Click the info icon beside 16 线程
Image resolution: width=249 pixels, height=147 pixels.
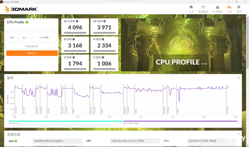click(x=105, y=21)
